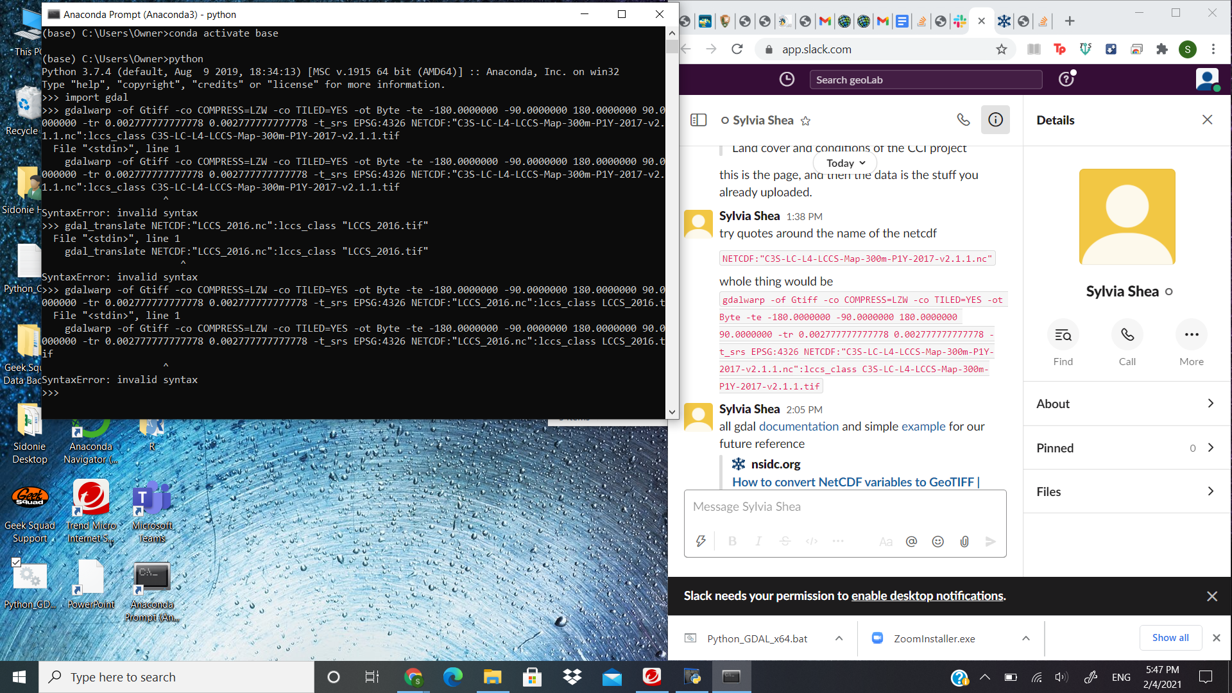Attach a file with the paperclip icon

(x=964, y=541)
